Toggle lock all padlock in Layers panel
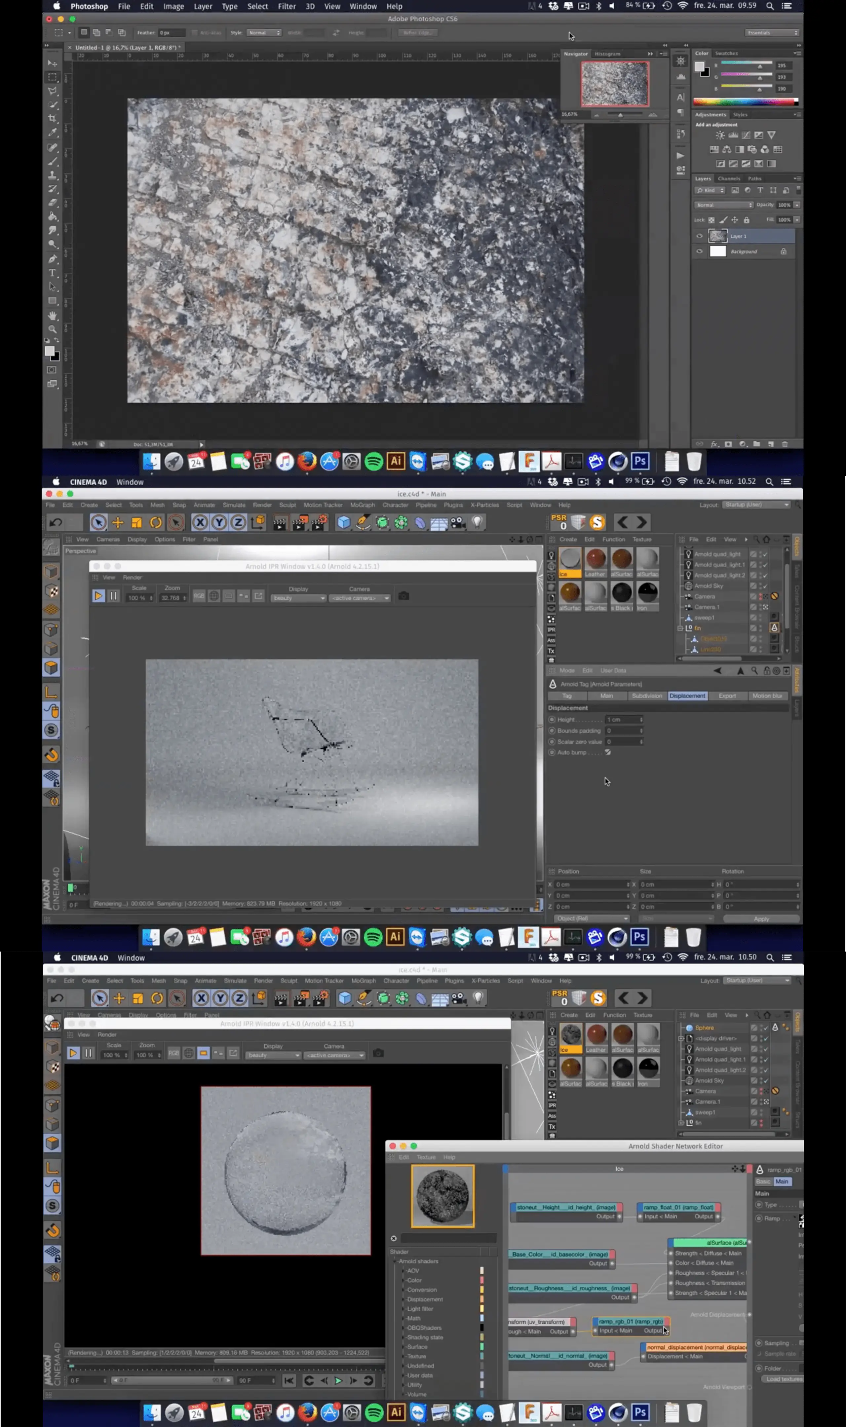The image size is (846, 1427). tap(746, 220)
